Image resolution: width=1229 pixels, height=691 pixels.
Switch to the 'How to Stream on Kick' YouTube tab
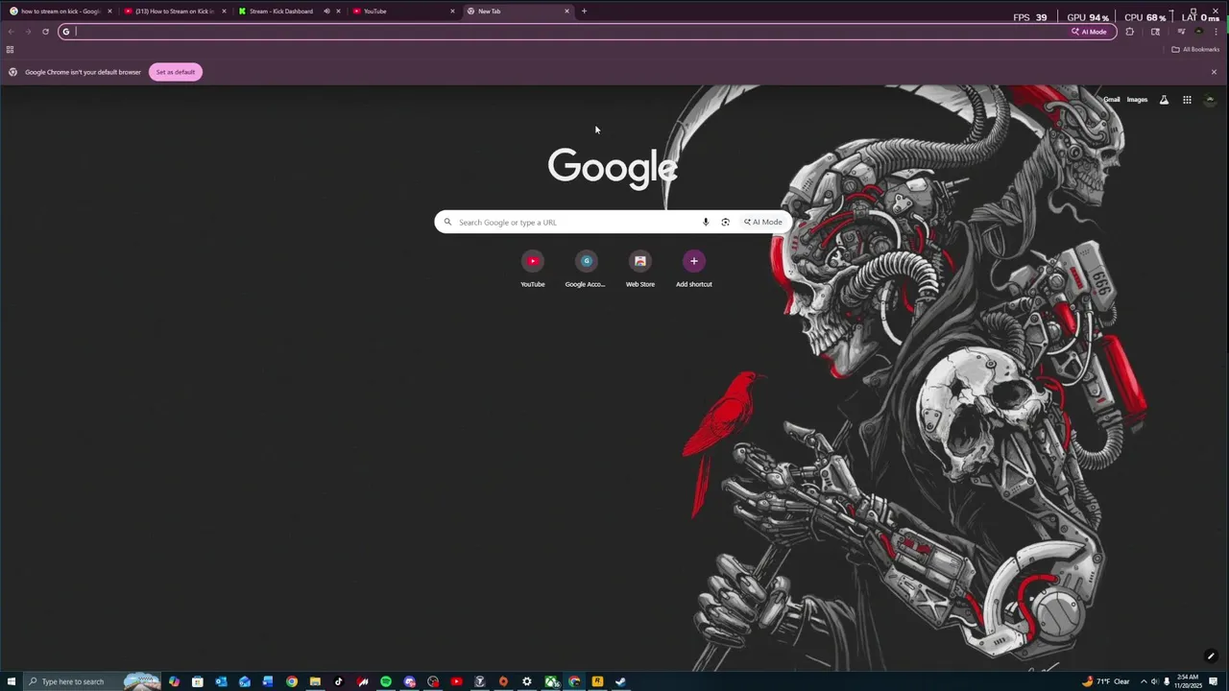coord(173,12)
